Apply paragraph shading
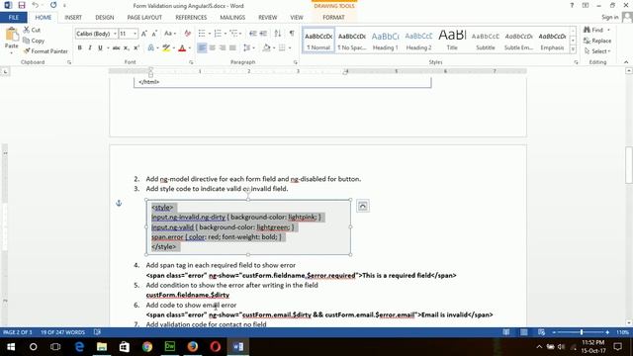 [x=266, y=48]
